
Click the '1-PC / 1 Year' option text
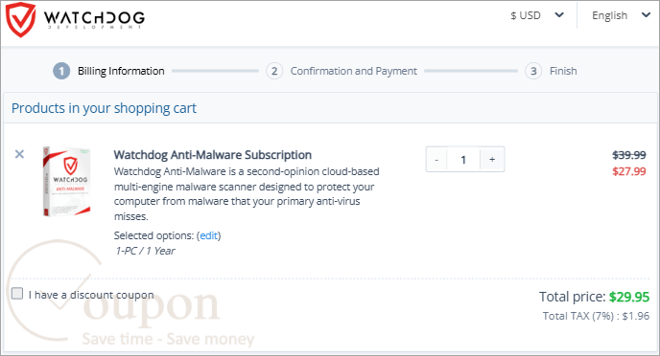coord(145,251)
